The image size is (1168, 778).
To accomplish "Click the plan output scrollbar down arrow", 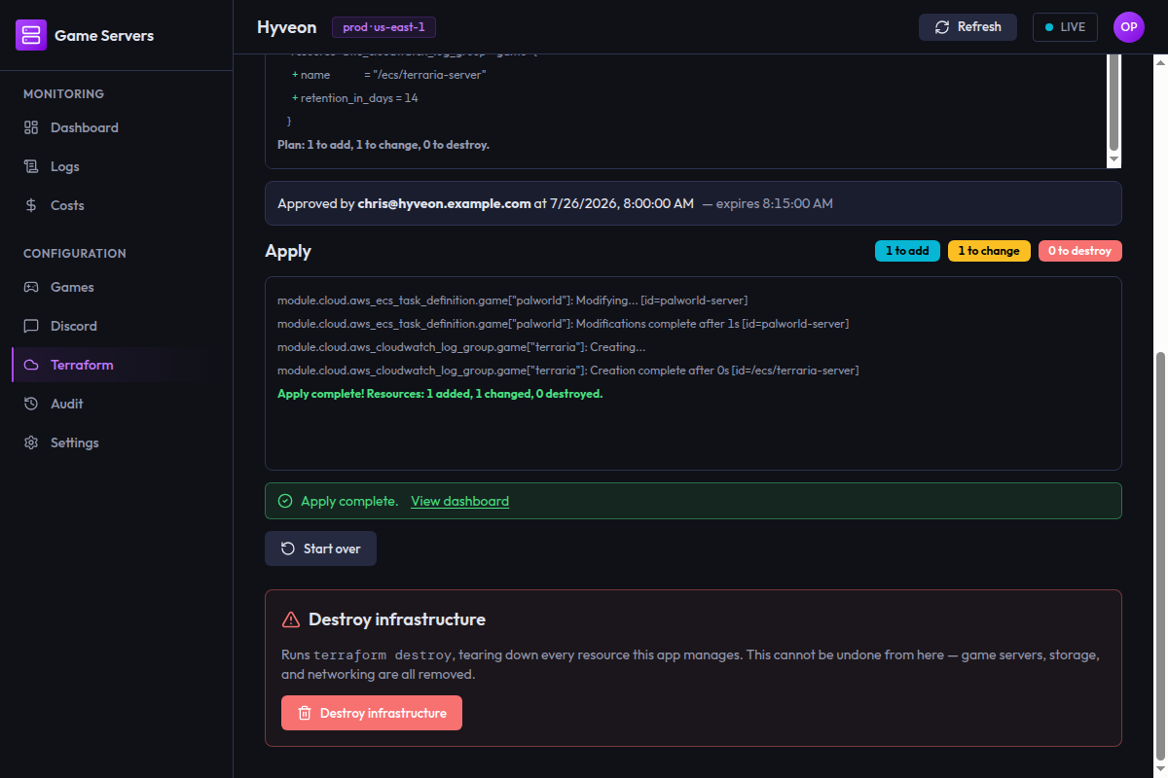I will tap(1114, 159).
